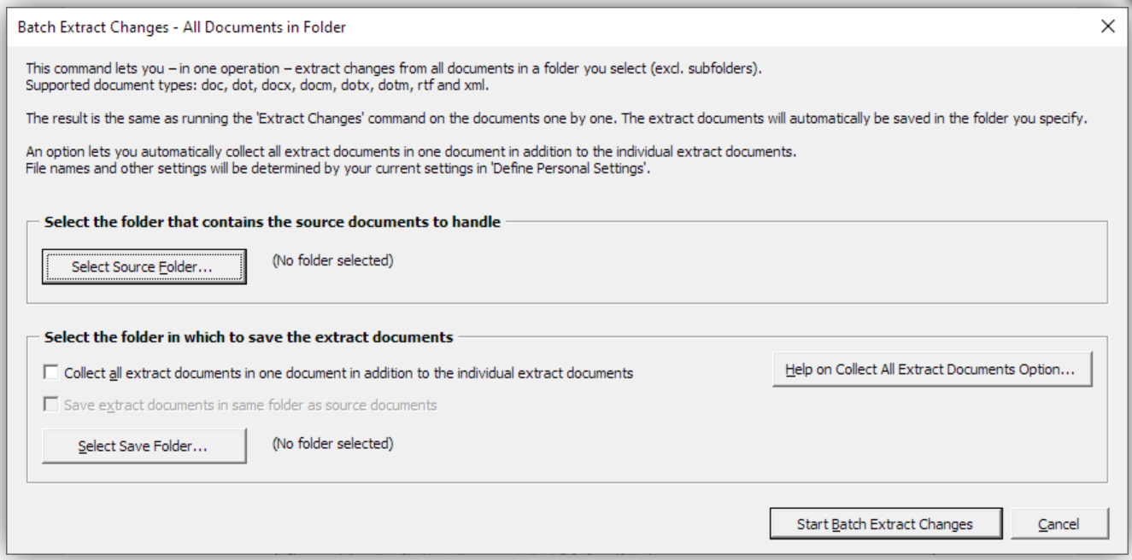
Task: Click the greyed 'same folder as source documents' label text
Action: (249, 405)
